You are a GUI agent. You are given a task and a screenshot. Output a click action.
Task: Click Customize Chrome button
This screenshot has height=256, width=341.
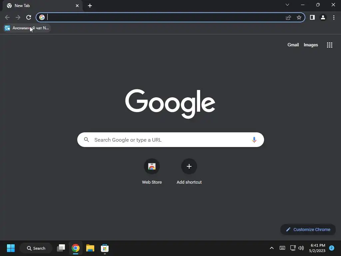pos(308,229)
